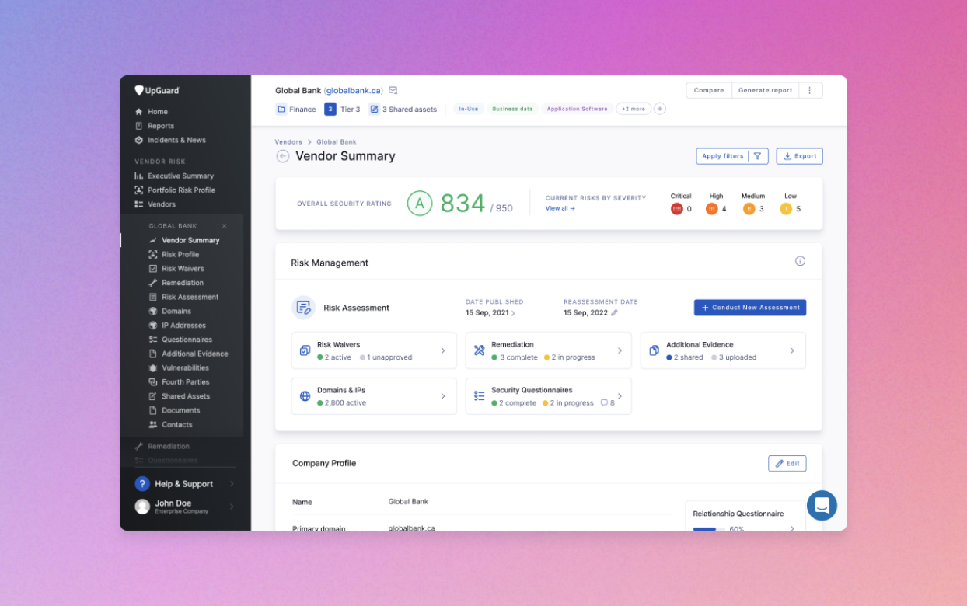Image resolution: width=967 pixels, height=606 pixels.
Task: Open the chat support bubble
Action: (822, 506)
